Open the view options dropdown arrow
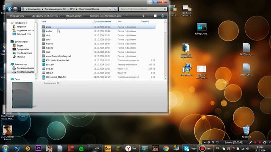Viewport: 271px width, 152px height. point(149,16)
